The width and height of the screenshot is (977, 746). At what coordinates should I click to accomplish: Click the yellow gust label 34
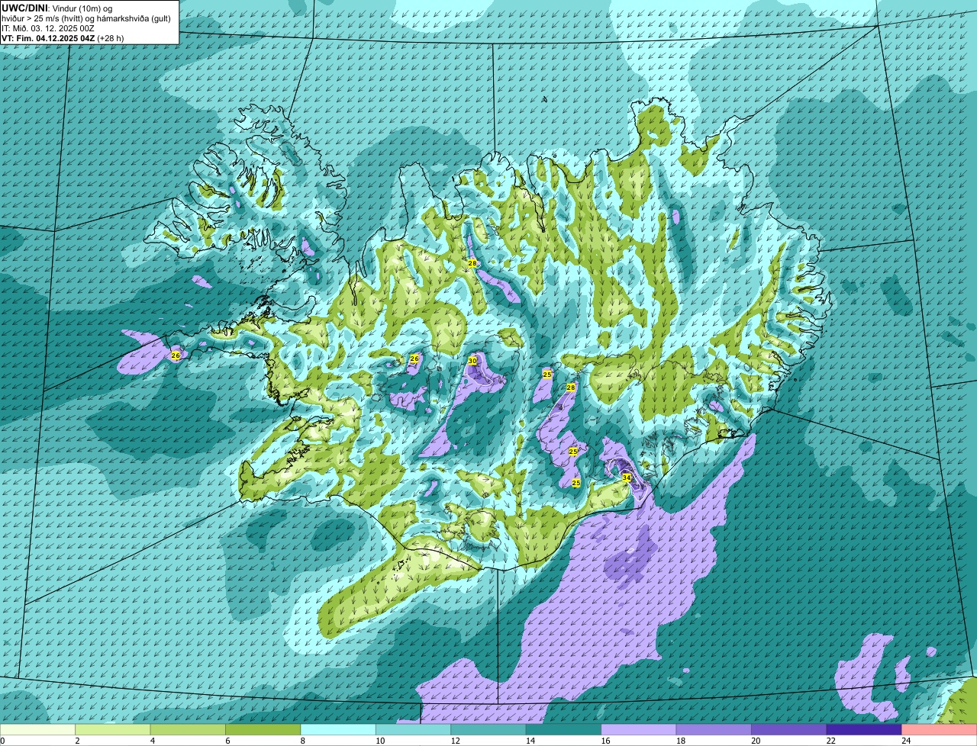tap(627, 478)
